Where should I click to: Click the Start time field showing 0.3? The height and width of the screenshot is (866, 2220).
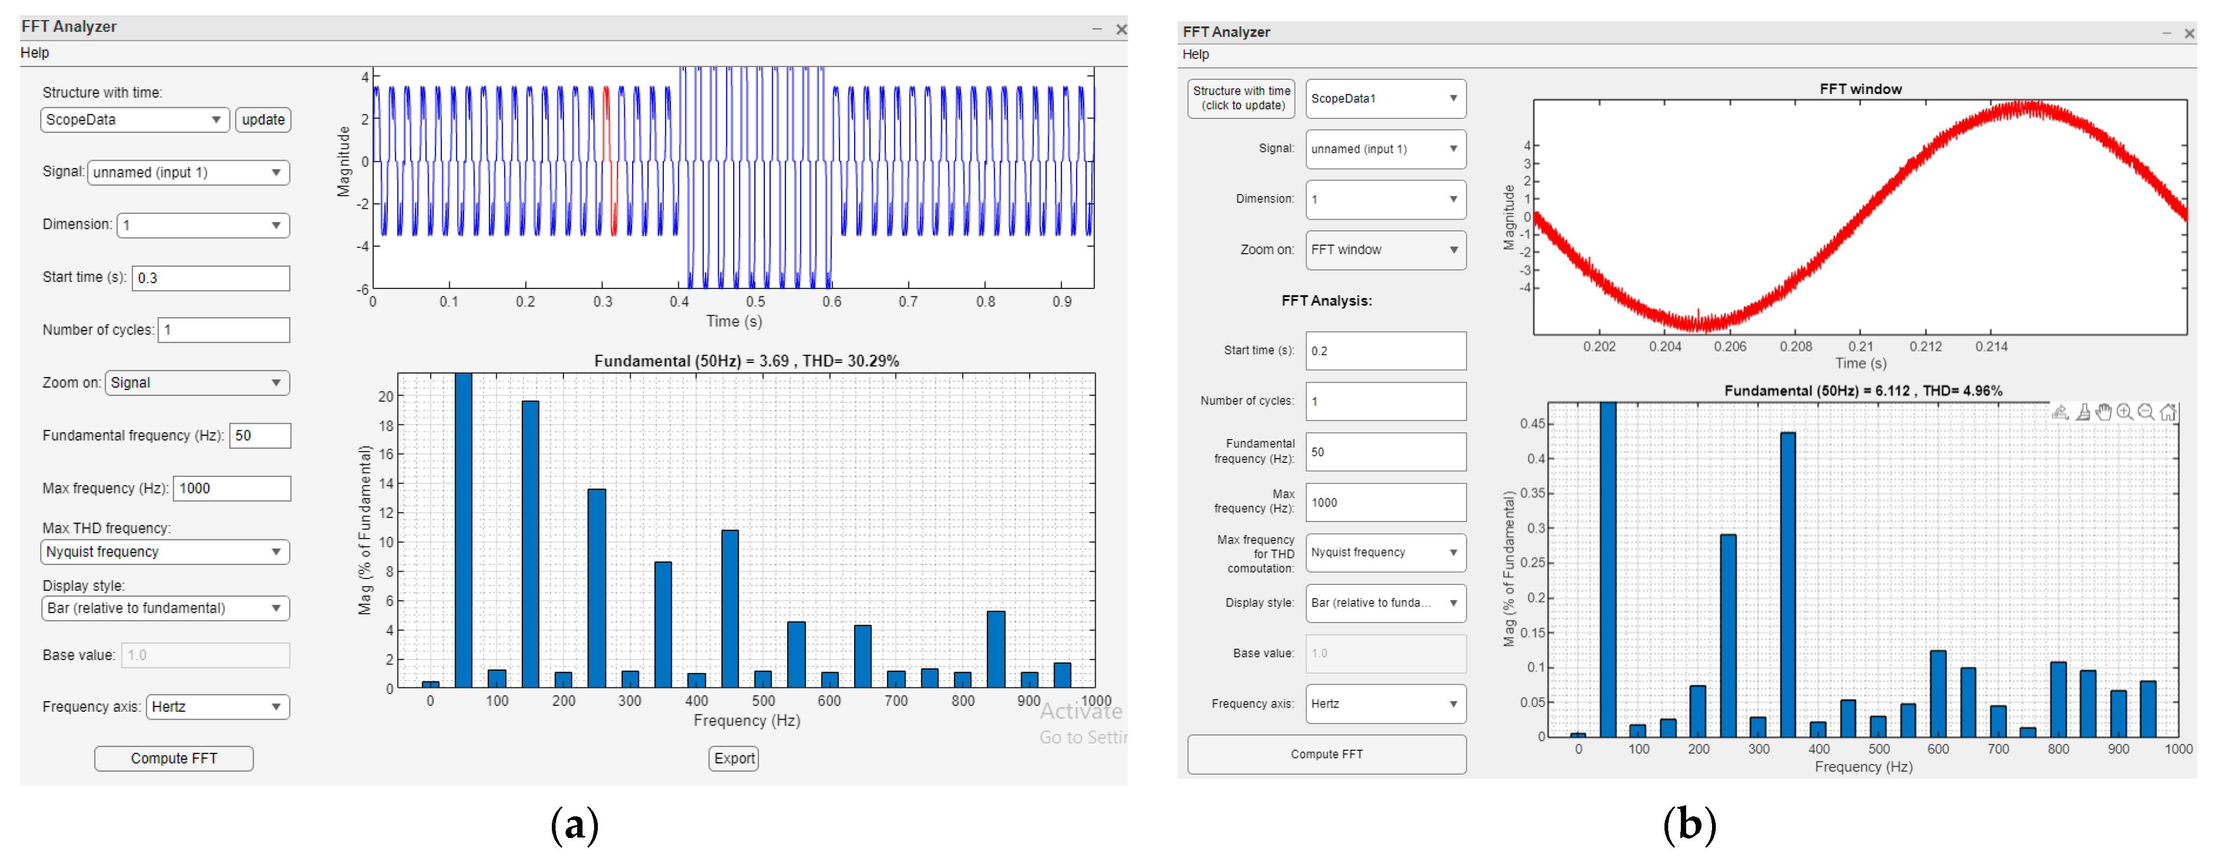tap(210, 278)
